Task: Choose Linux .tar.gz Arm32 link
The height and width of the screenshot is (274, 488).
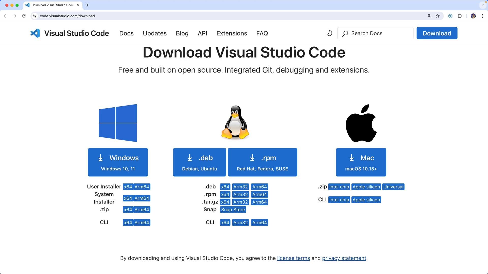Action: click(x=240, y=202)
